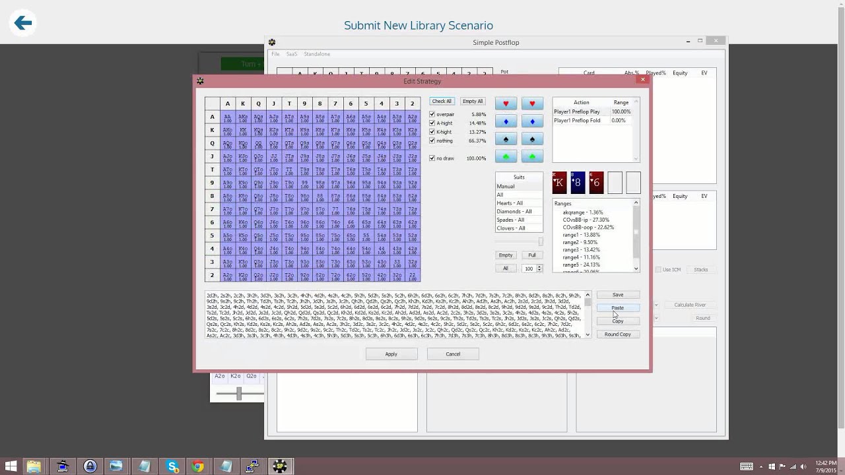This screenshot has width=845, height=475.
Task: Click the Ranges list scroll up arrow
Action: 636,203
